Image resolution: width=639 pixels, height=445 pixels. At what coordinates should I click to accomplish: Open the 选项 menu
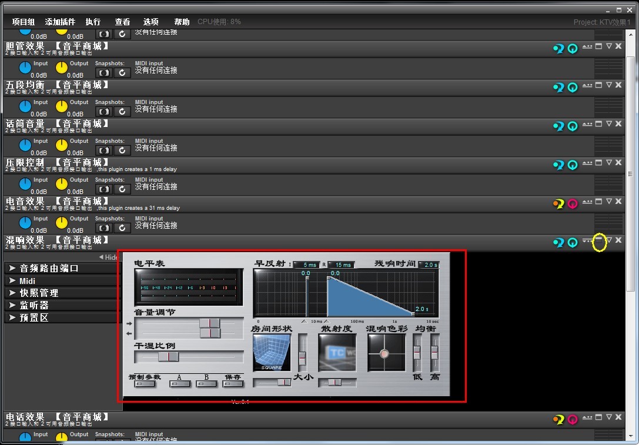click(150, 22)
